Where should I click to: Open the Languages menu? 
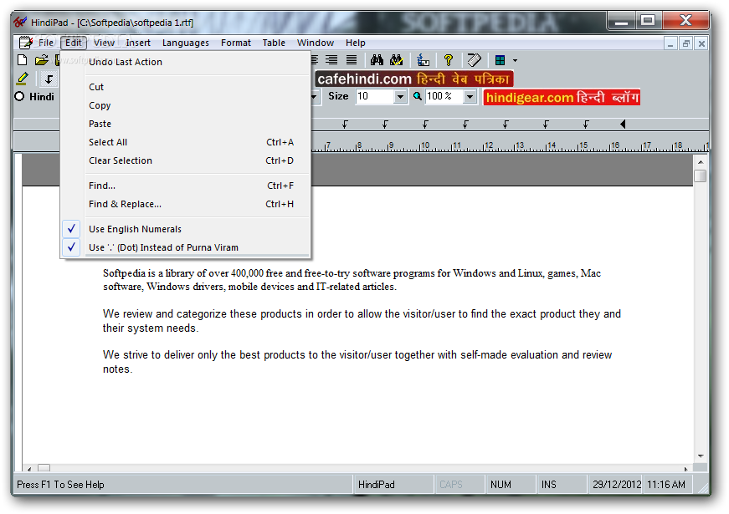[186, 43]
